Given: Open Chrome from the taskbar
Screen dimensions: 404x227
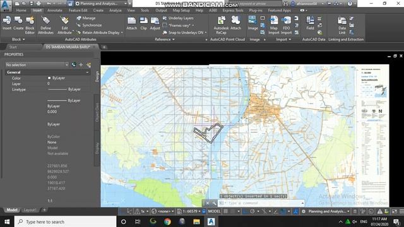Looking at the screenshot, I should pyautogui.click(x=167, y=221).
